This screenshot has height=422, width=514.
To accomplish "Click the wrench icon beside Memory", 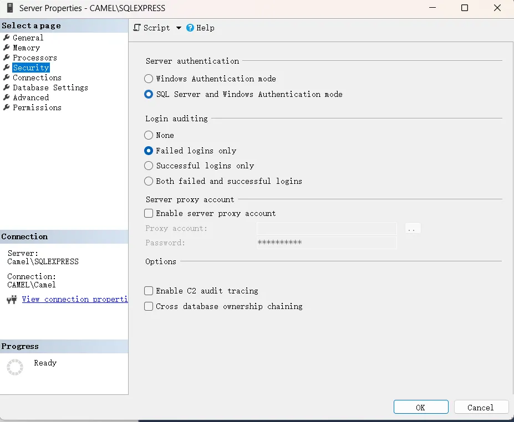I will click(x=6, y=48).
